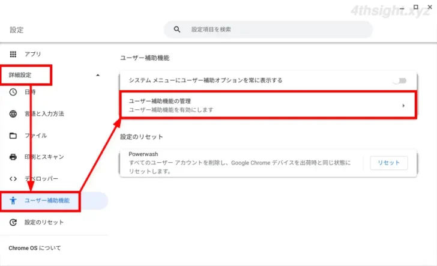This screenshot has height=266, width=437.
Task: Toggle システム メニューにユーザー補助オプション switch
Action: click(400, 80)
